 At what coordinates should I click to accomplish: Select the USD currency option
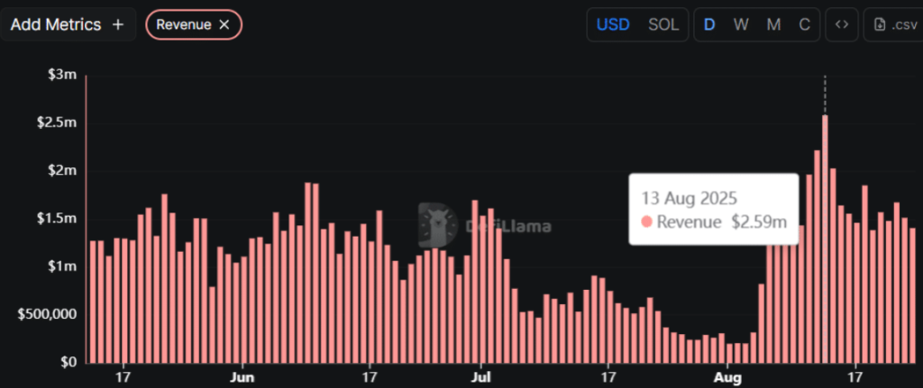point(613,24)
